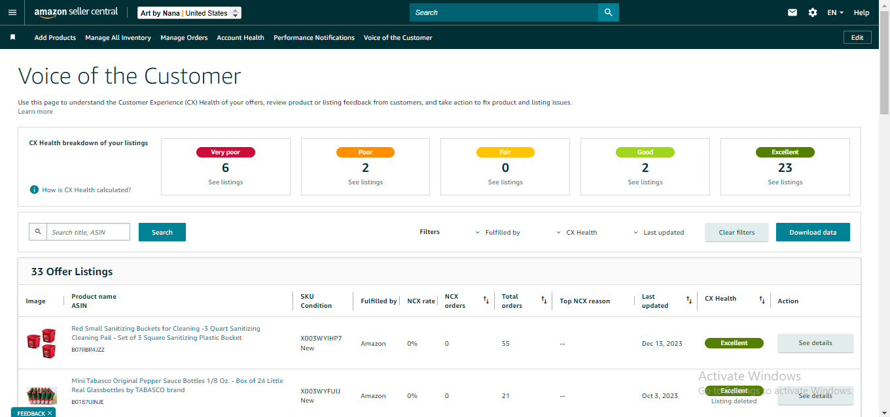See listings under Poor
Image resolution: width=890 pixels, height=417 pixels.
365,182
